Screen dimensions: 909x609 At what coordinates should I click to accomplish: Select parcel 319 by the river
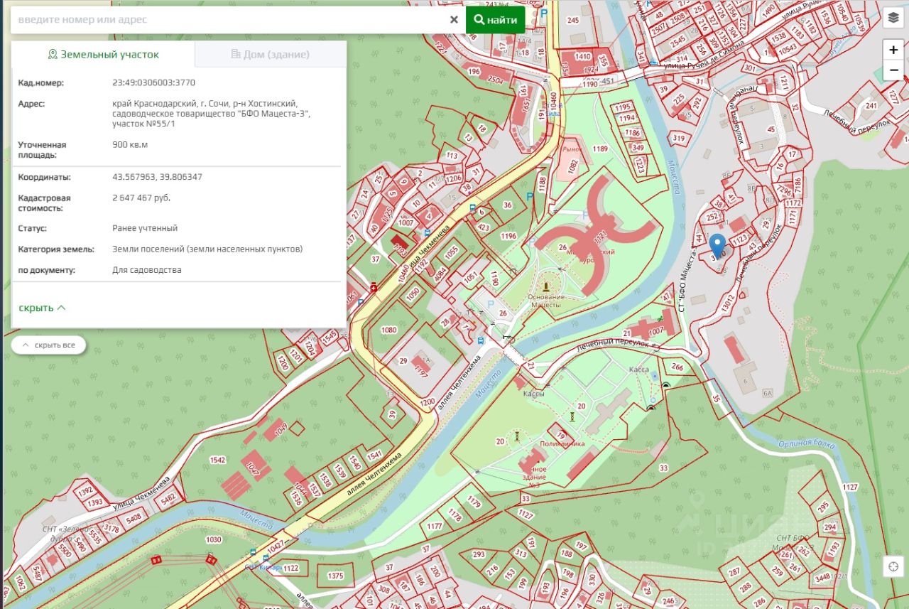679,138
